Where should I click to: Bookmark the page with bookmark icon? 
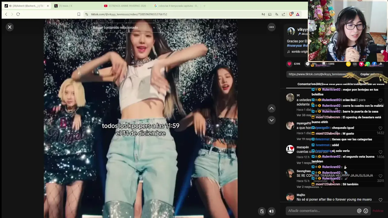coord(79,14)
